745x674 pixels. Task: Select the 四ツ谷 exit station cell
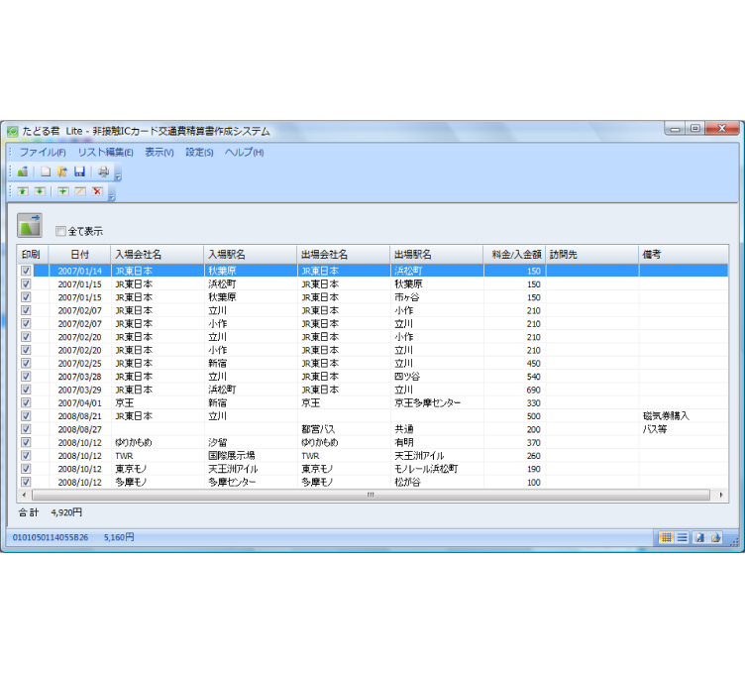click(437, 377)
